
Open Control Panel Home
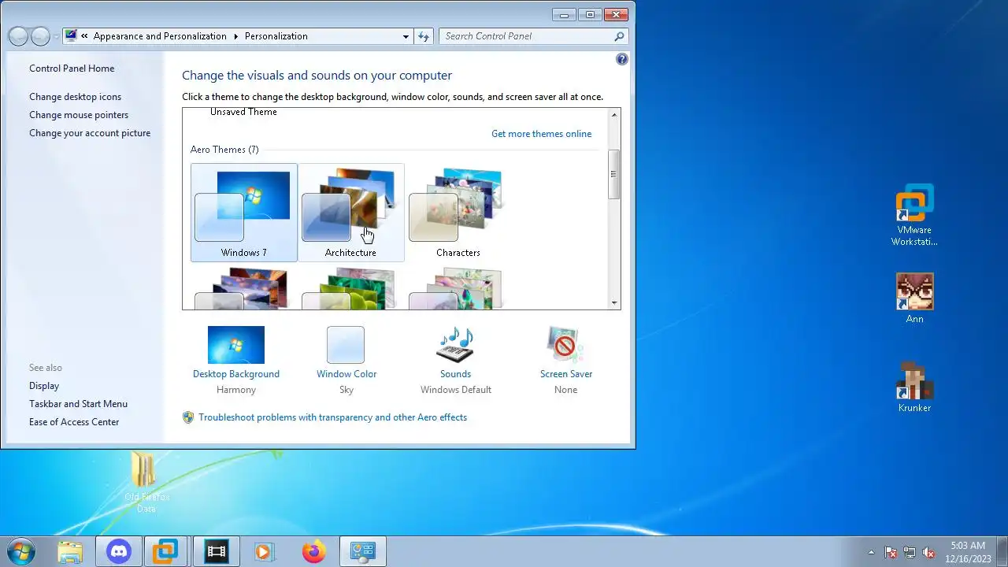click(x=72, y=69)
